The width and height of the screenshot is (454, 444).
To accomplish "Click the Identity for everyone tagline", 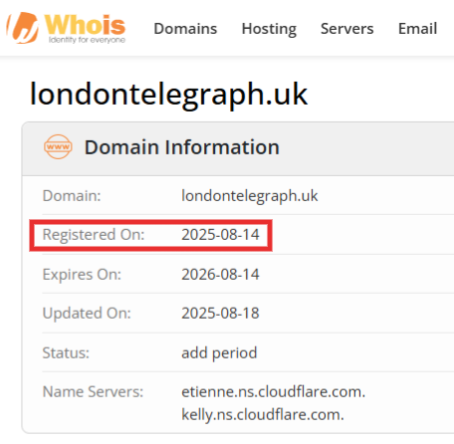I will coord(87,40).
